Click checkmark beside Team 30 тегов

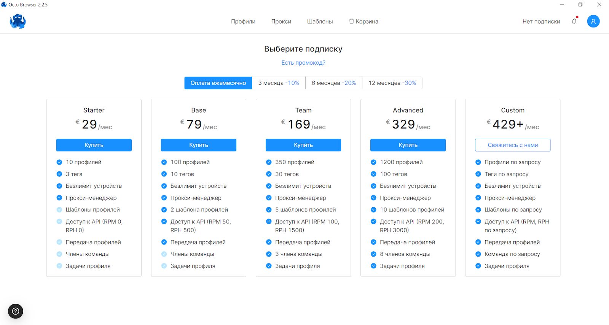click(x=269, y=174)
